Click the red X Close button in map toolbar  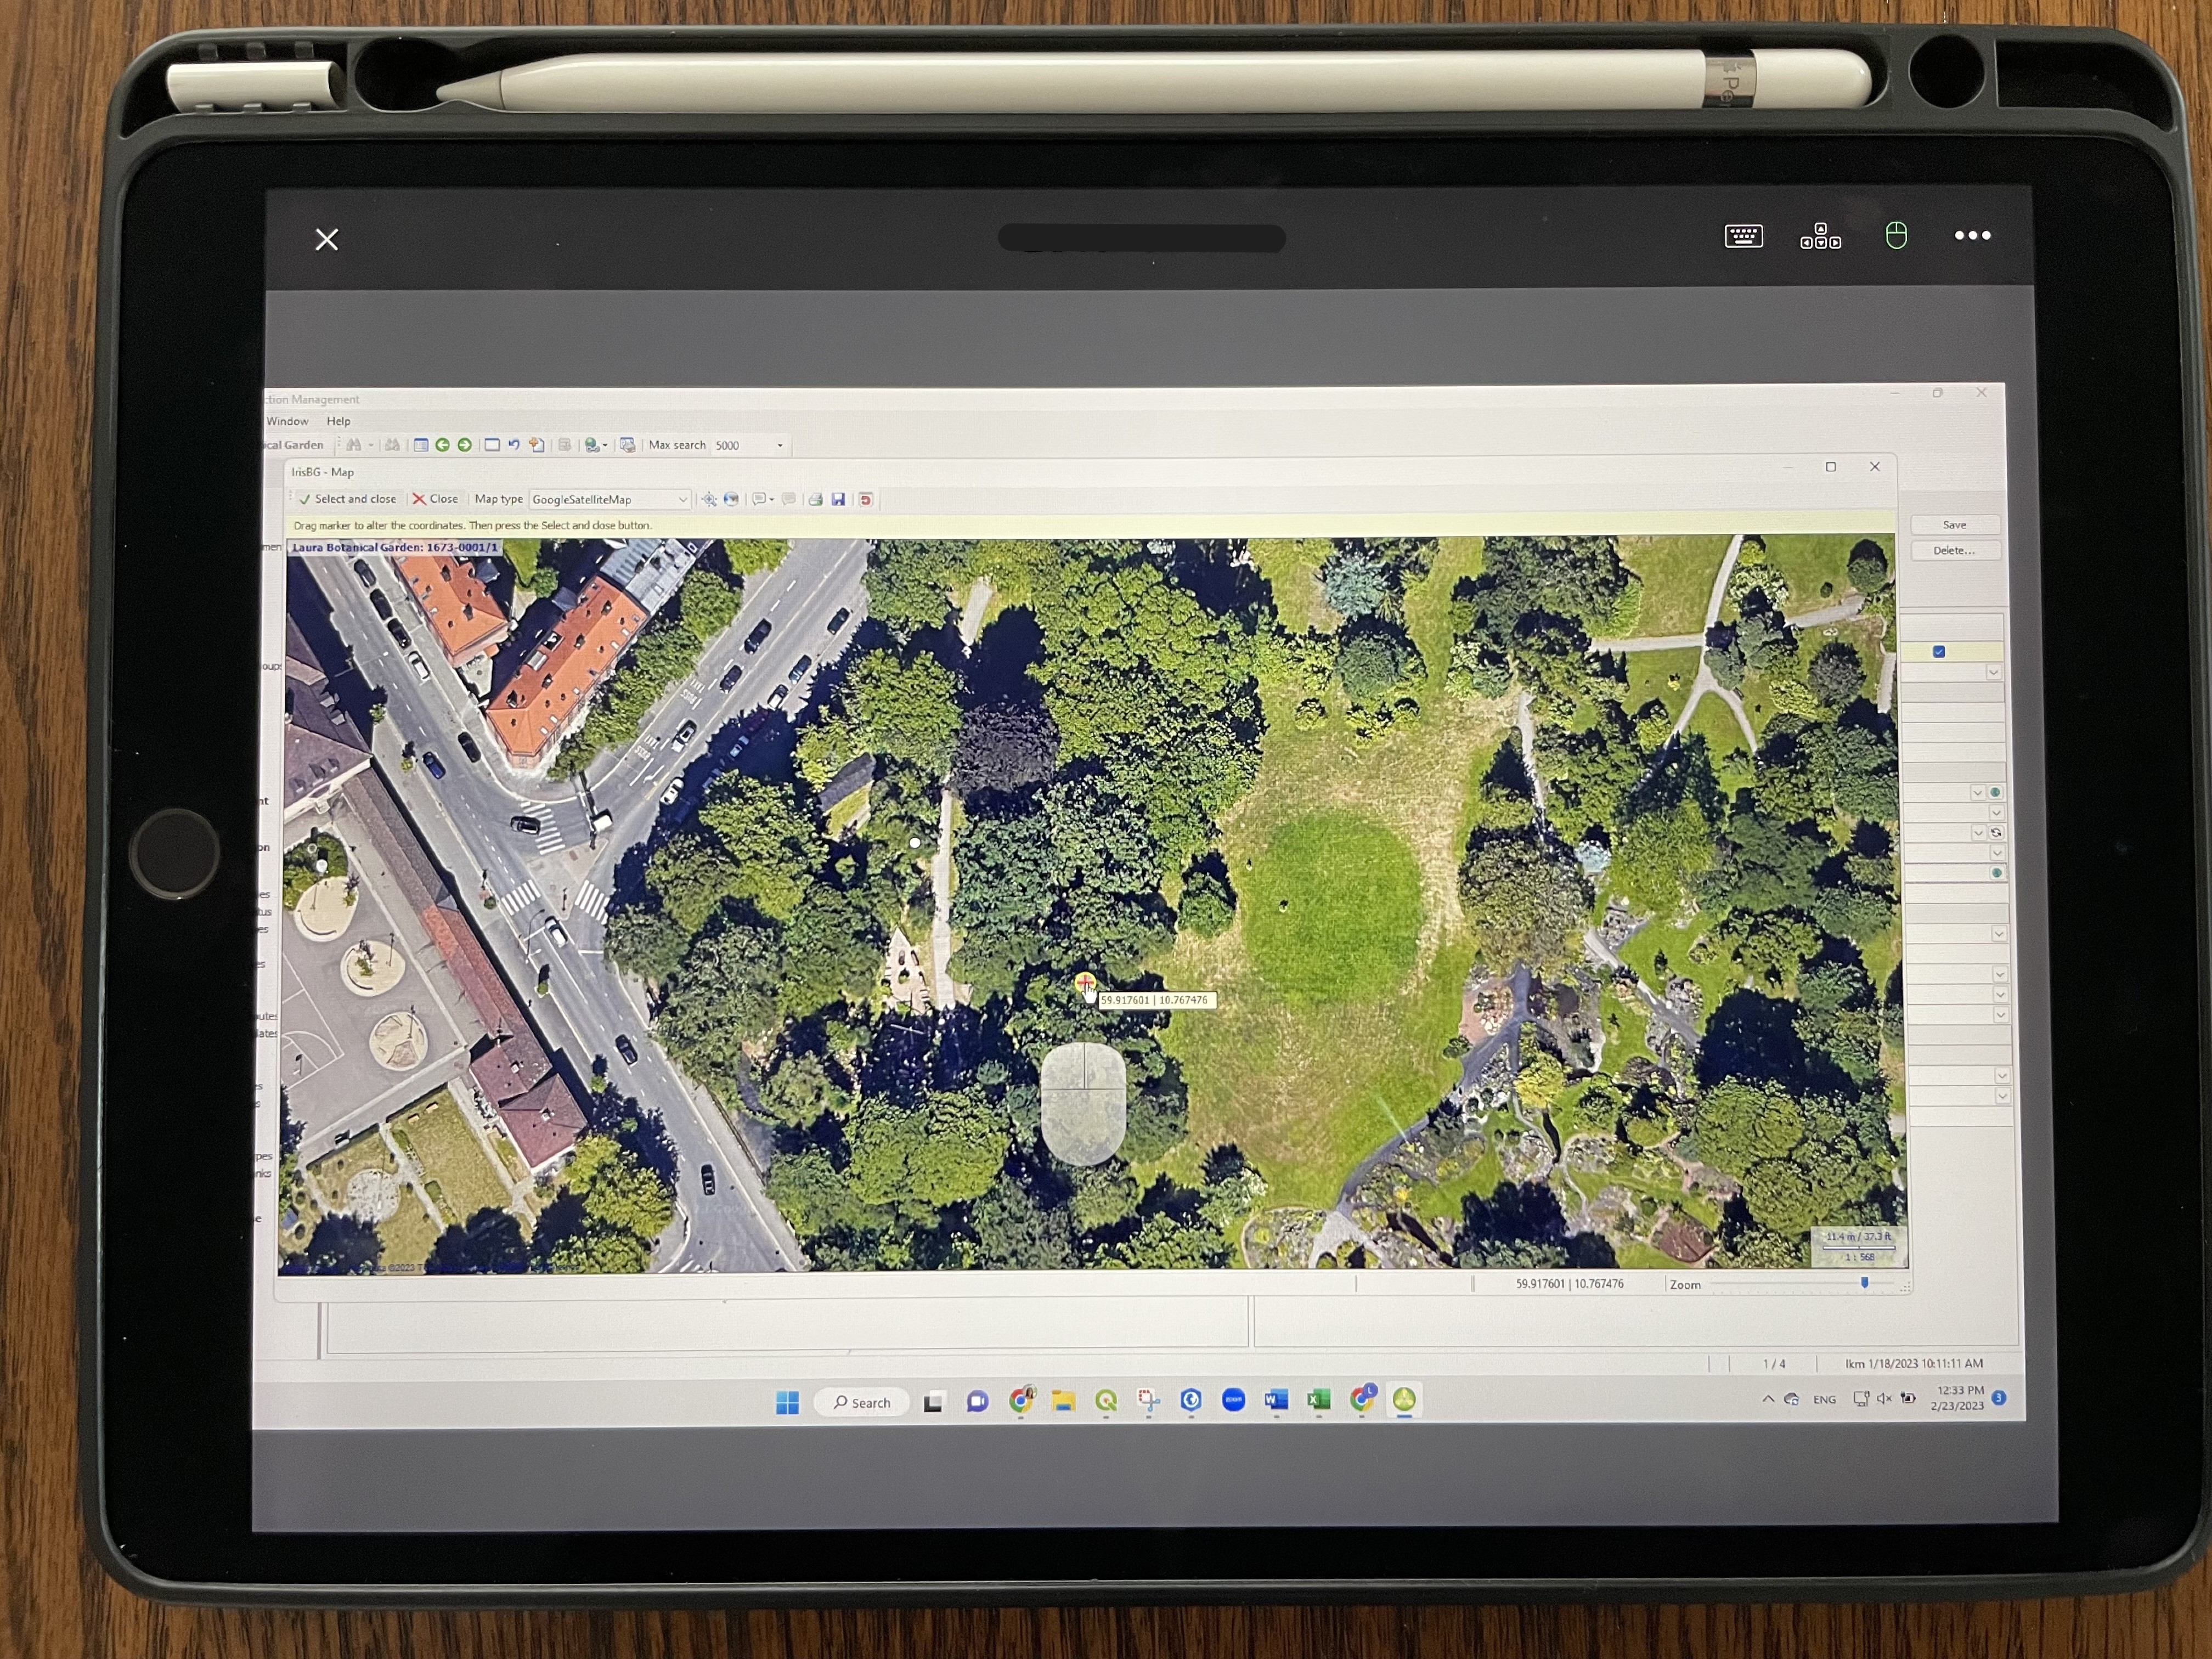[435, 499]
